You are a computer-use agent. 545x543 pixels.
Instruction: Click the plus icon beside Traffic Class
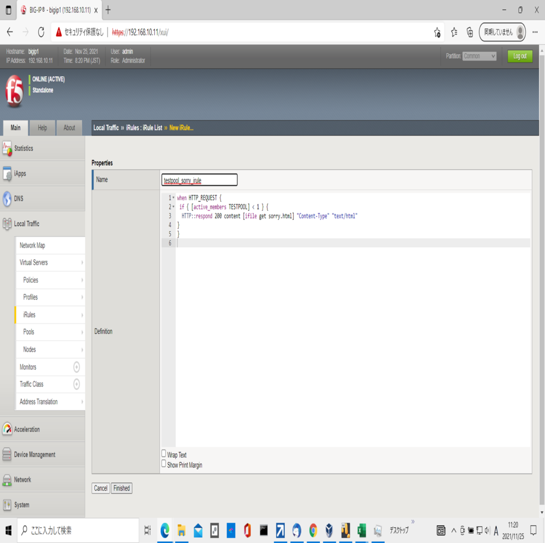coord(76,384)
